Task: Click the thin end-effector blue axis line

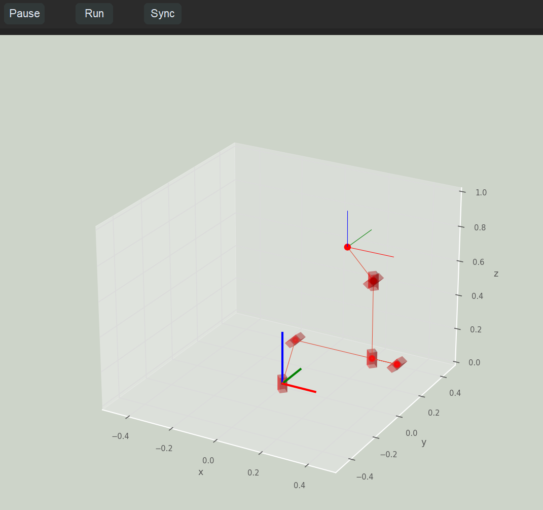Action: click(348, 228)
